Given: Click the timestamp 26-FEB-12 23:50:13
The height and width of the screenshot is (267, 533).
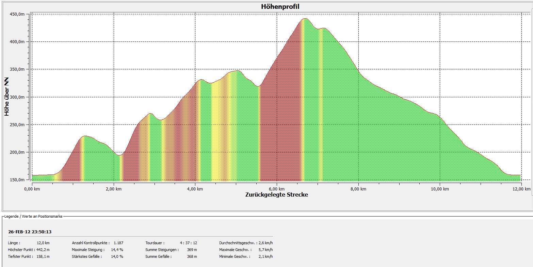Looking at the screenshot, I should 30,232.
